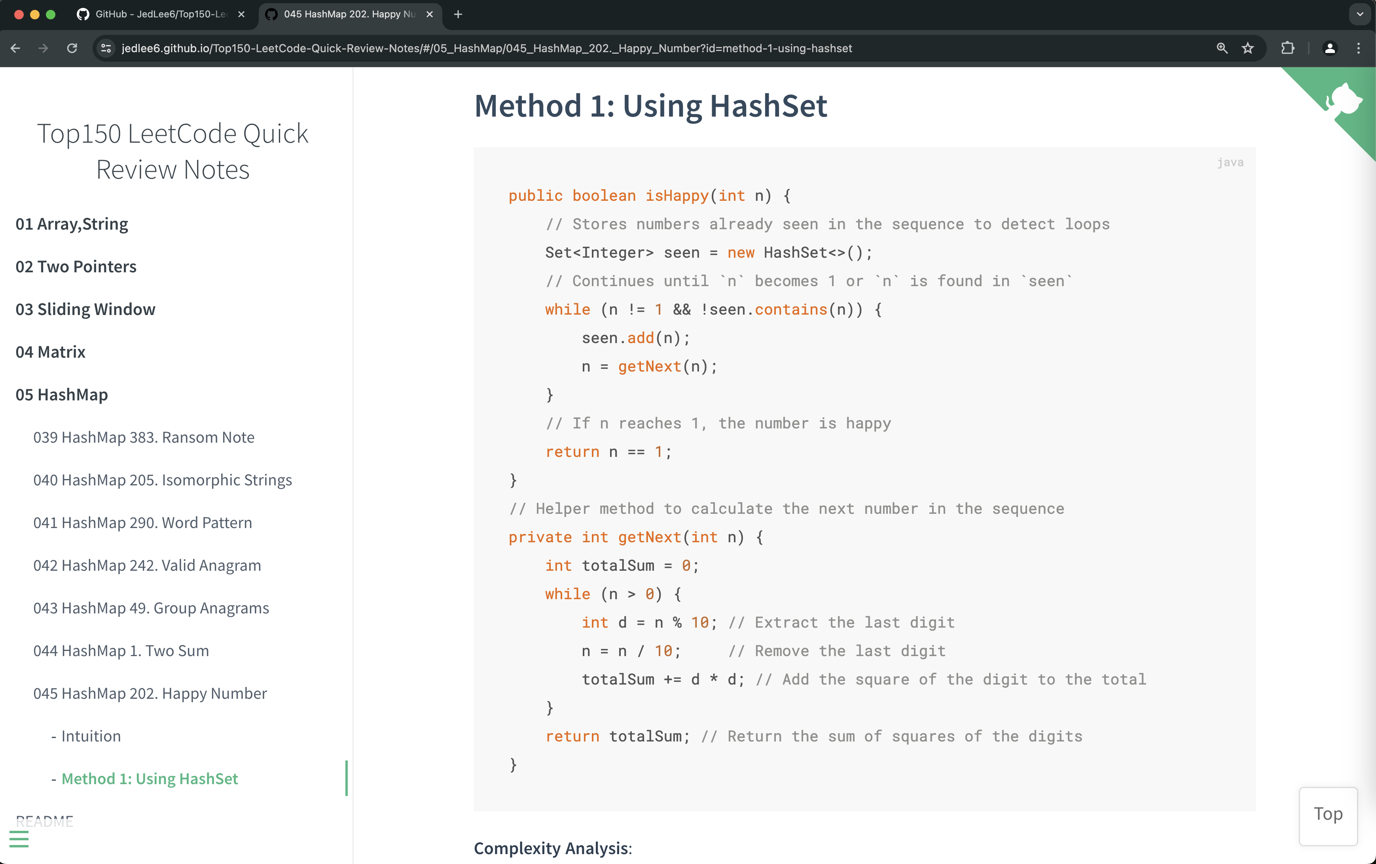Click the zoom magnifier icon in address bar
Image resolution: width=1376 pixels, height=864 pixels.
1222,49
